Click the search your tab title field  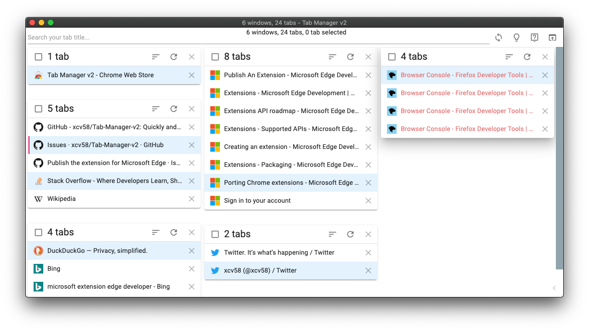258,38
